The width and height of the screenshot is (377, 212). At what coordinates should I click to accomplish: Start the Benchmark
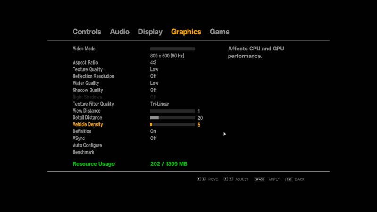(83, 152)
